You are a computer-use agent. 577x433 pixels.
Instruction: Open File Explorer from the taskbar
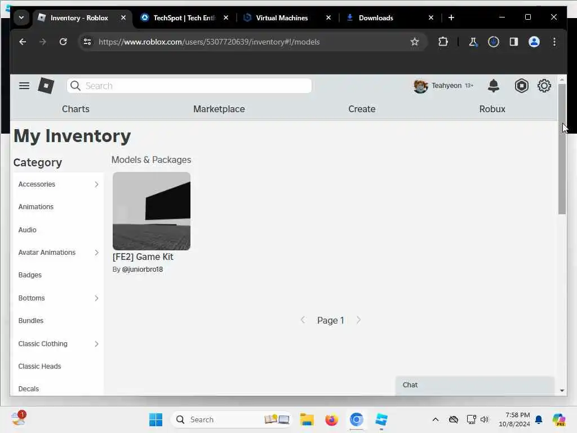[x=307, y=419]
